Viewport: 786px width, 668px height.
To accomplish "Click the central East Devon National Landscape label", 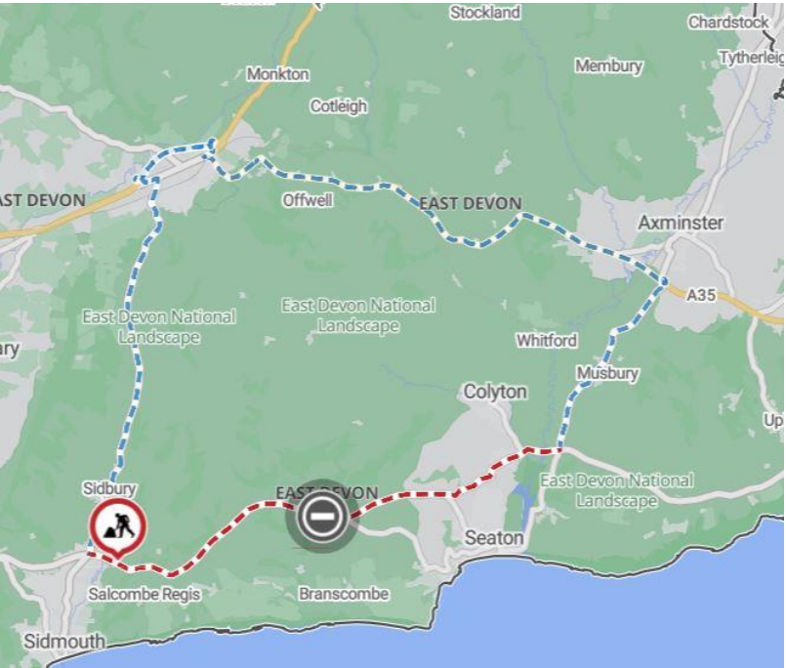I will coord(358,314).
